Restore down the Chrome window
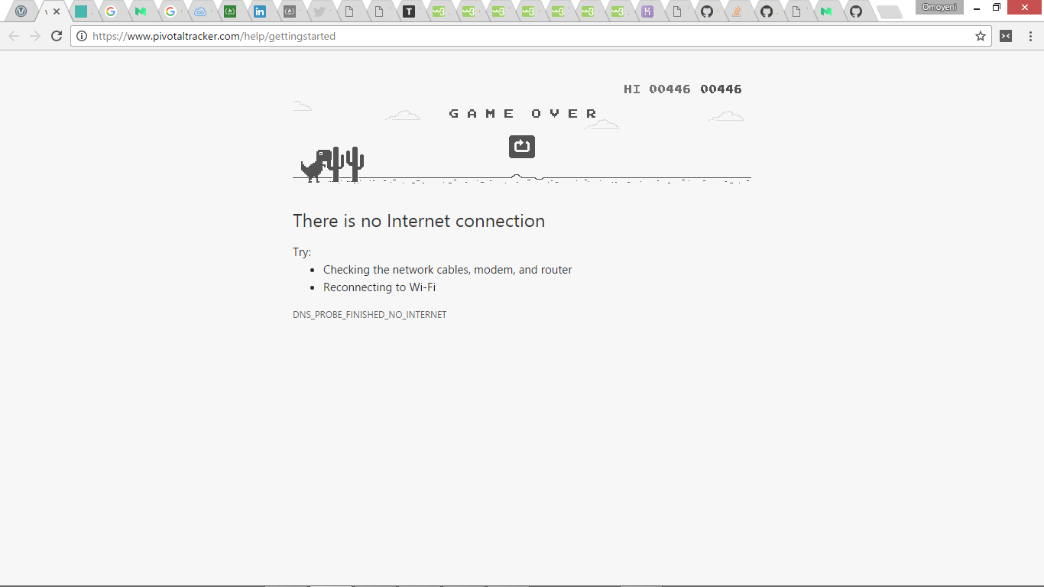 pyautogui.click(x=997, y=8)
